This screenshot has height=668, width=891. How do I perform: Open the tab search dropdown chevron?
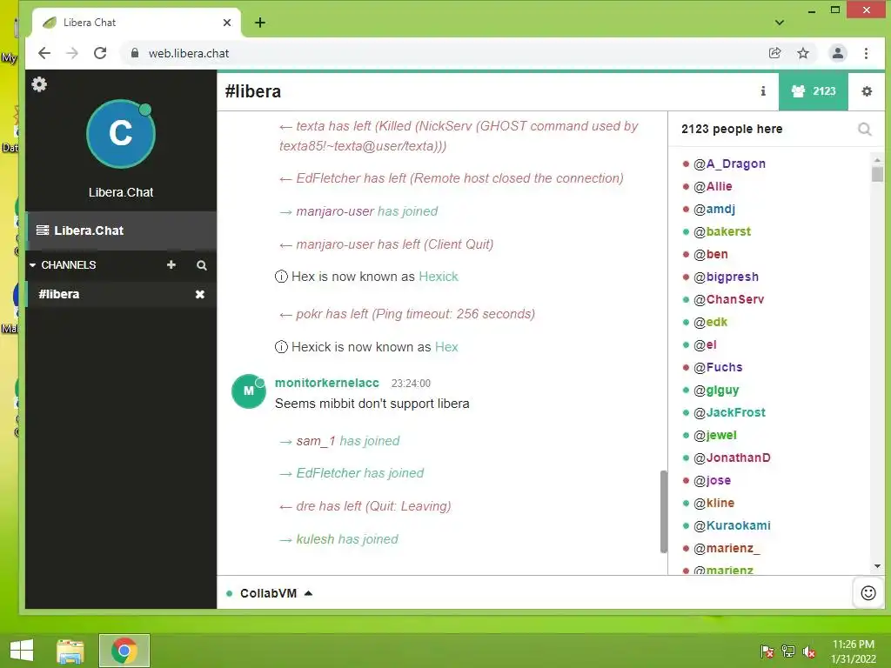click(x=780, y=23)
